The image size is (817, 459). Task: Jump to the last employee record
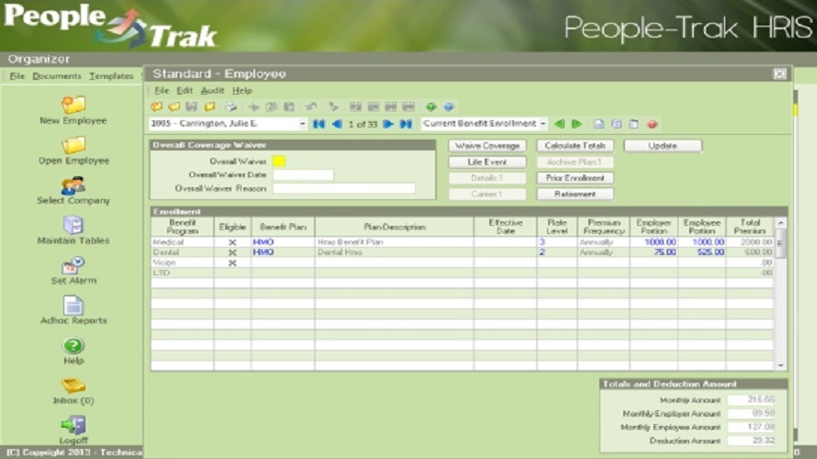tap(406, 124)
